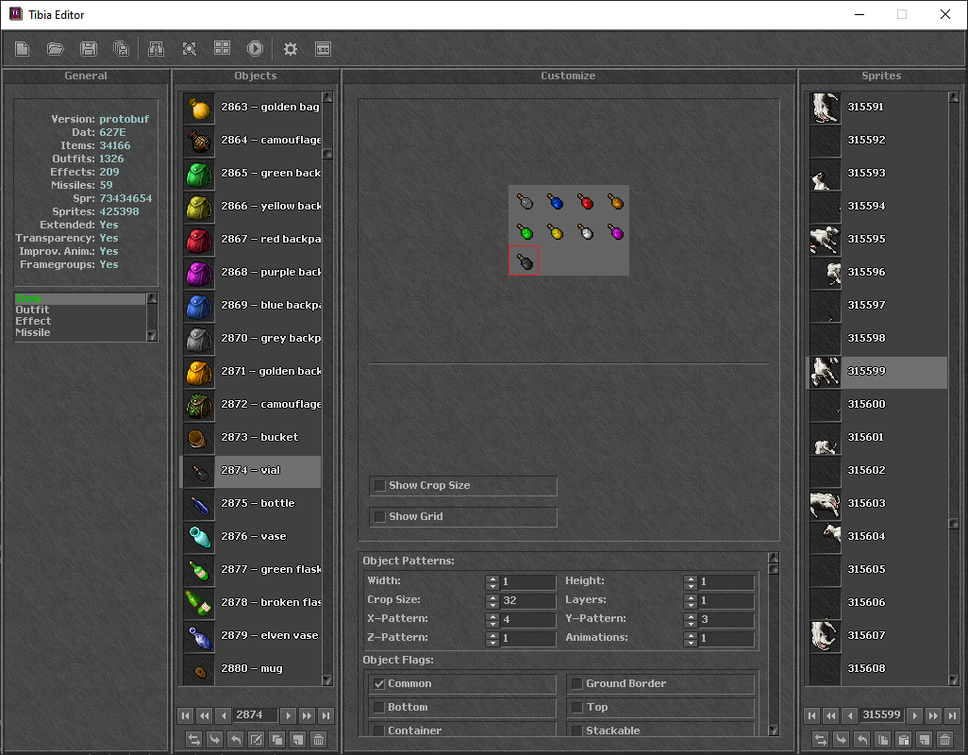Viewport: 968px width, 755px height.
Task: Open find with the binoculars icon
Action: pyautogui.click(x=157, y=49)
